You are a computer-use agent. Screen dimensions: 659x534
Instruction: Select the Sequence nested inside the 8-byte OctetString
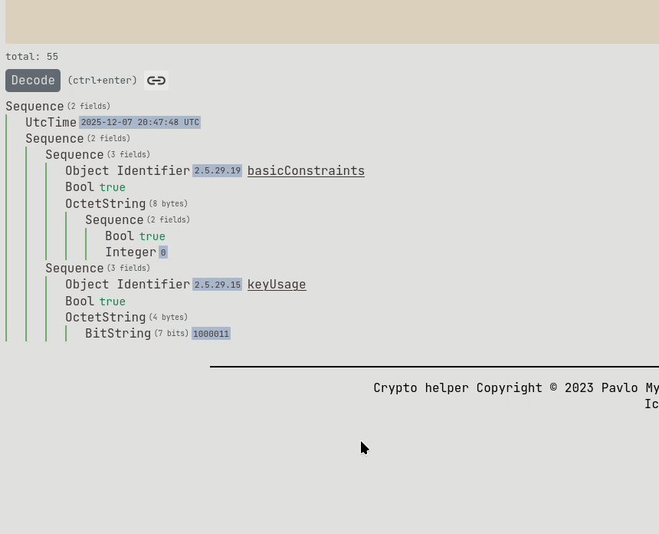[x=114, y=220]
